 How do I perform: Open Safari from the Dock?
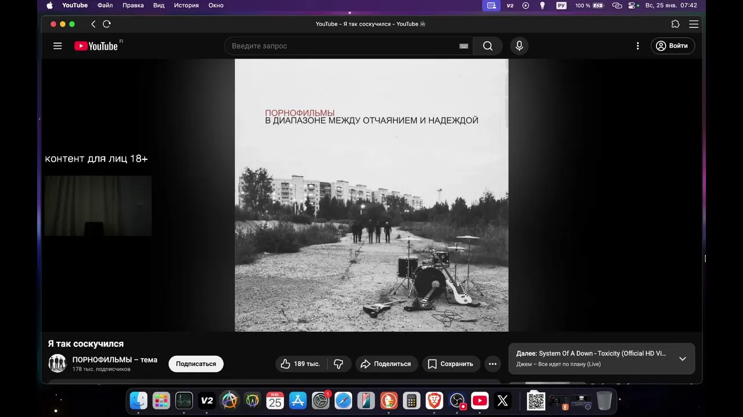(x=343, y=400)
